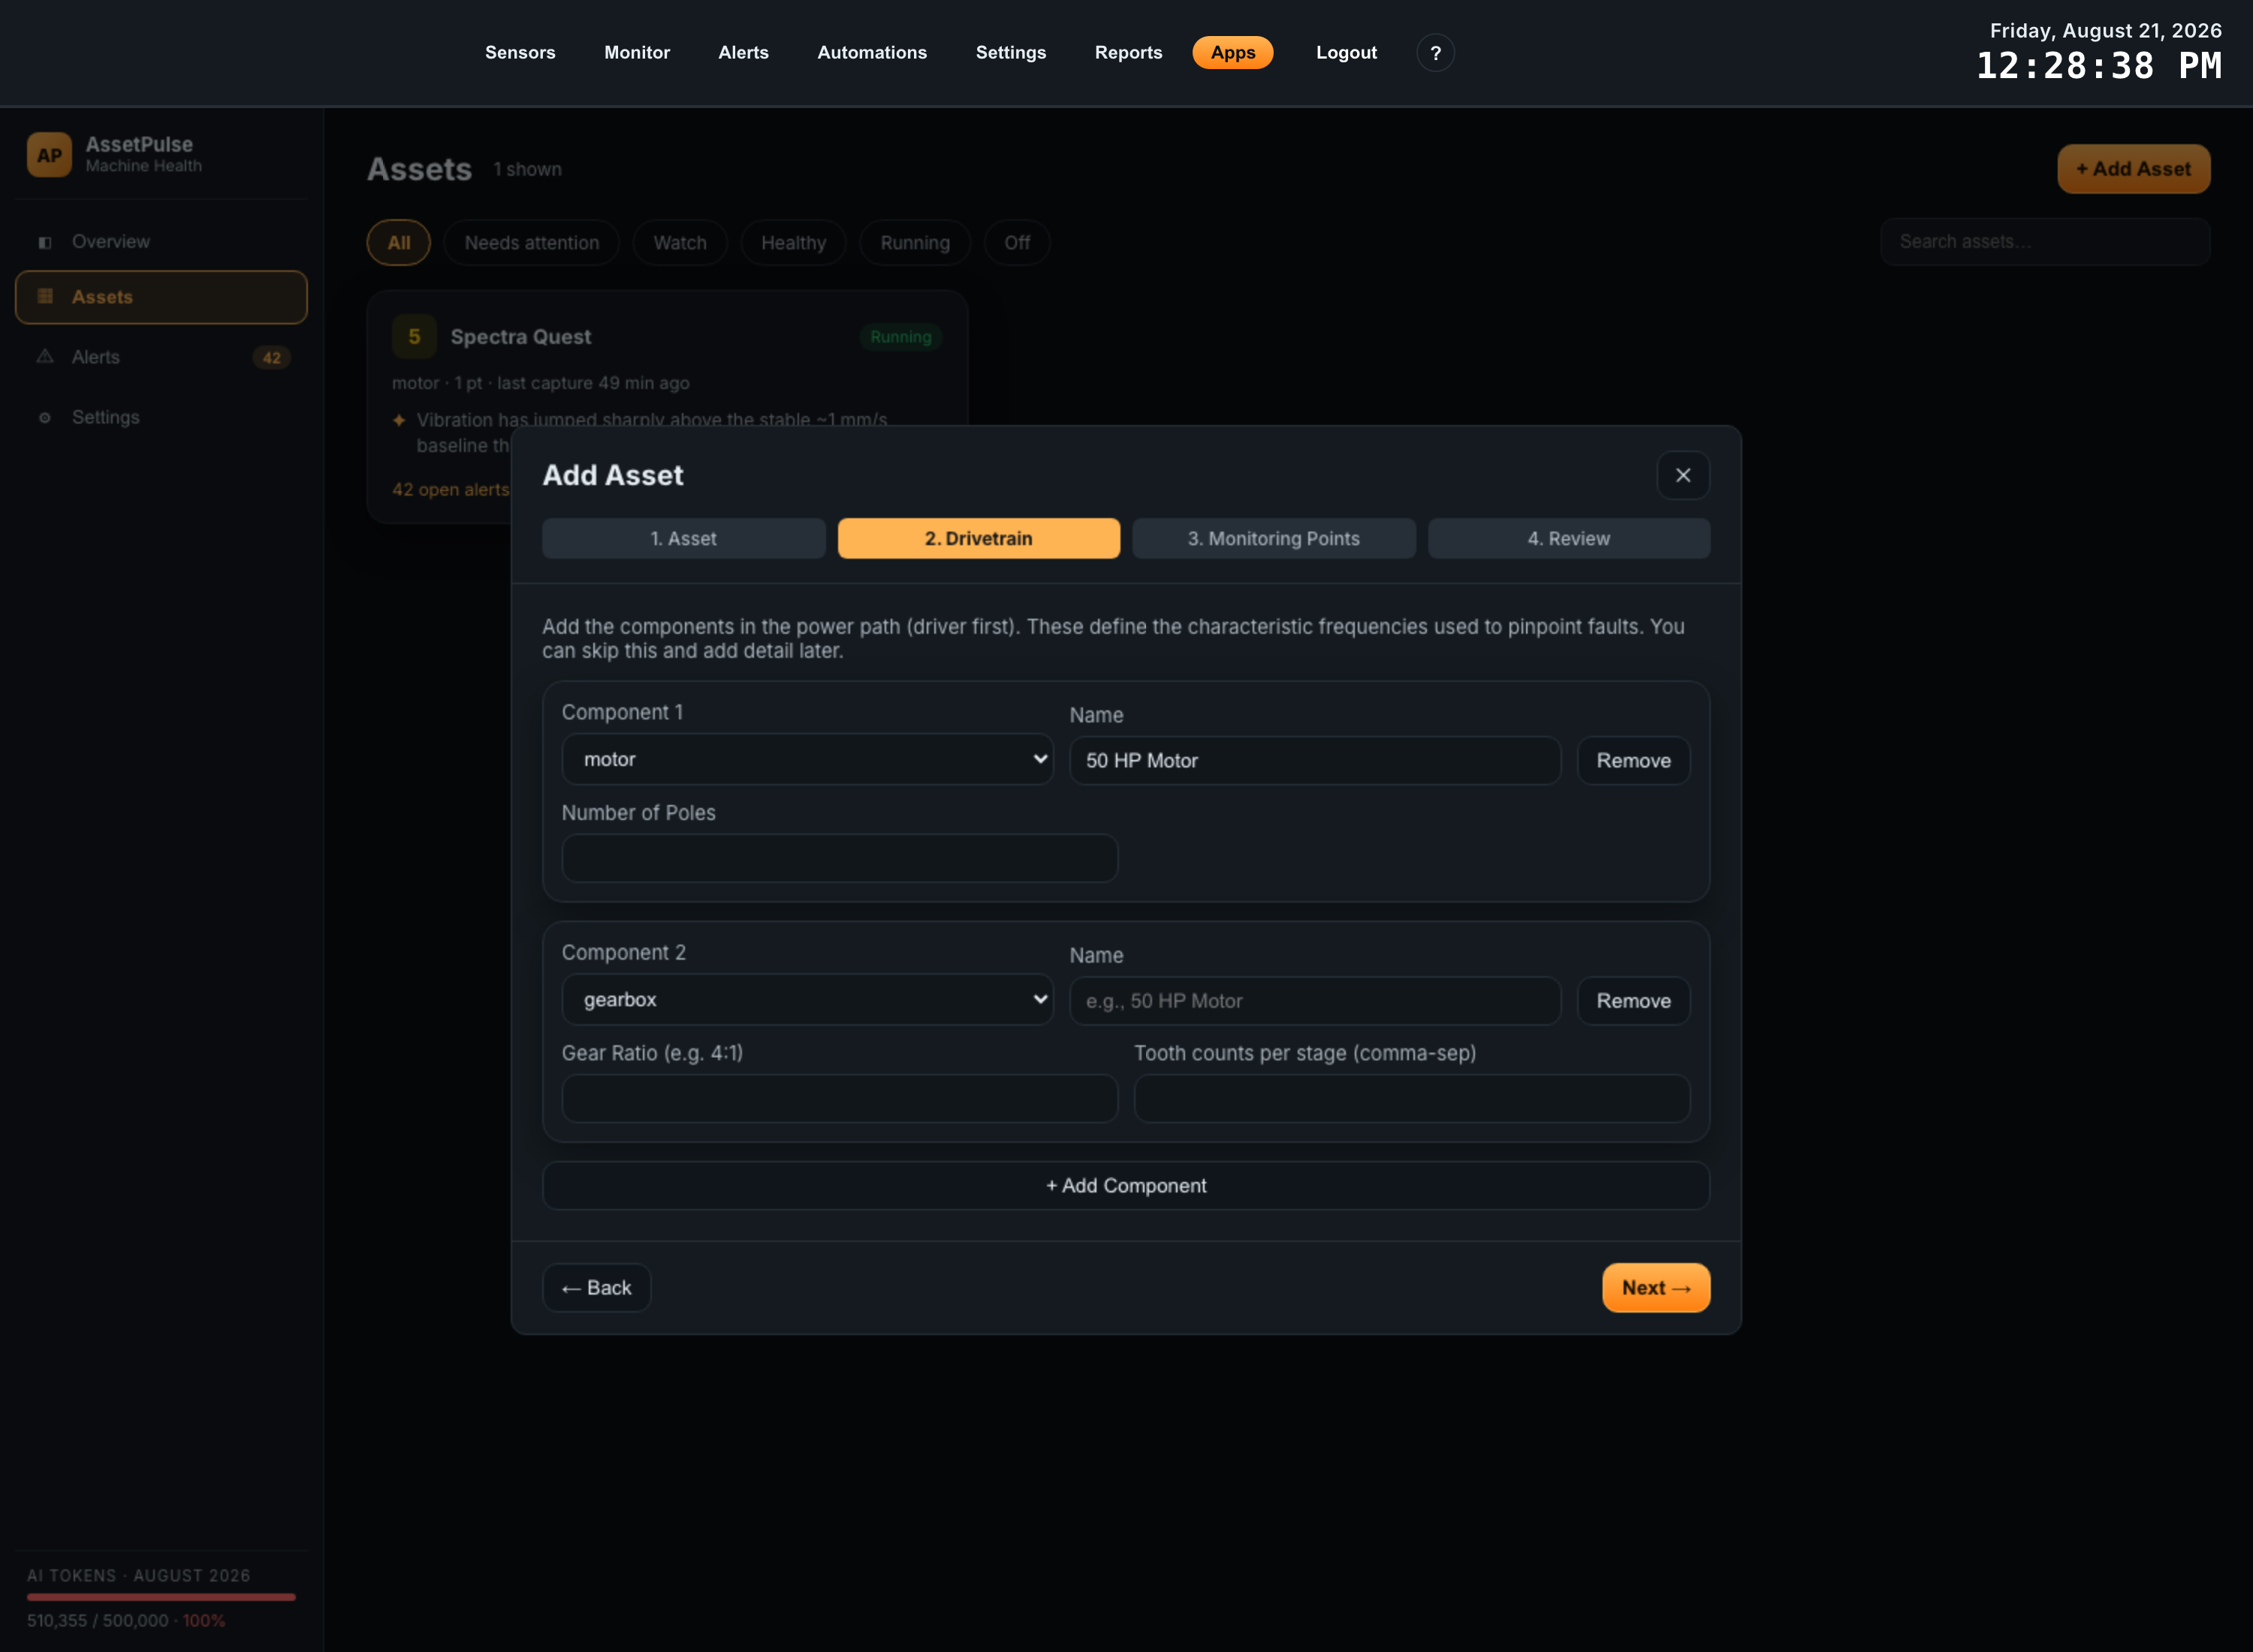
Task: Select the Apps navigation pill
Action: [1232, 53]
